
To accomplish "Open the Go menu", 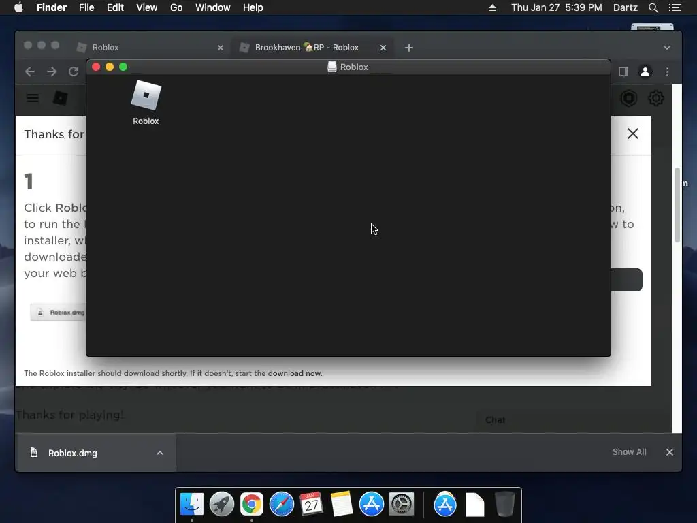I will tap(176, 7).
